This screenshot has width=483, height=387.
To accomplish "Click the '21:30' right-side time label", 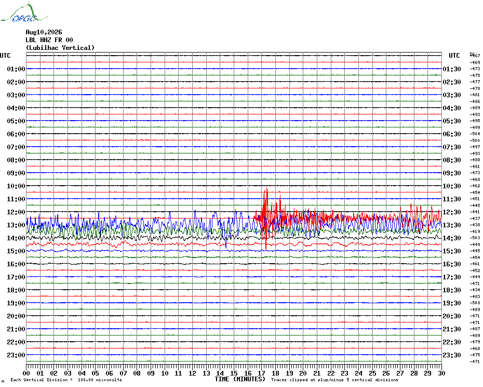I will click(452, 329).
